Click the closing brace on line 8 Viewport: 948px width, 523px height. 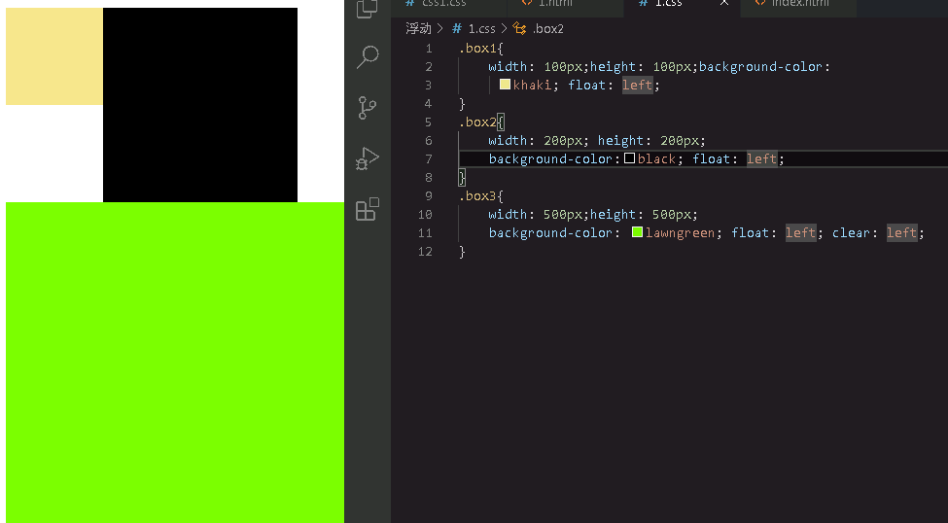pos(463,177)
